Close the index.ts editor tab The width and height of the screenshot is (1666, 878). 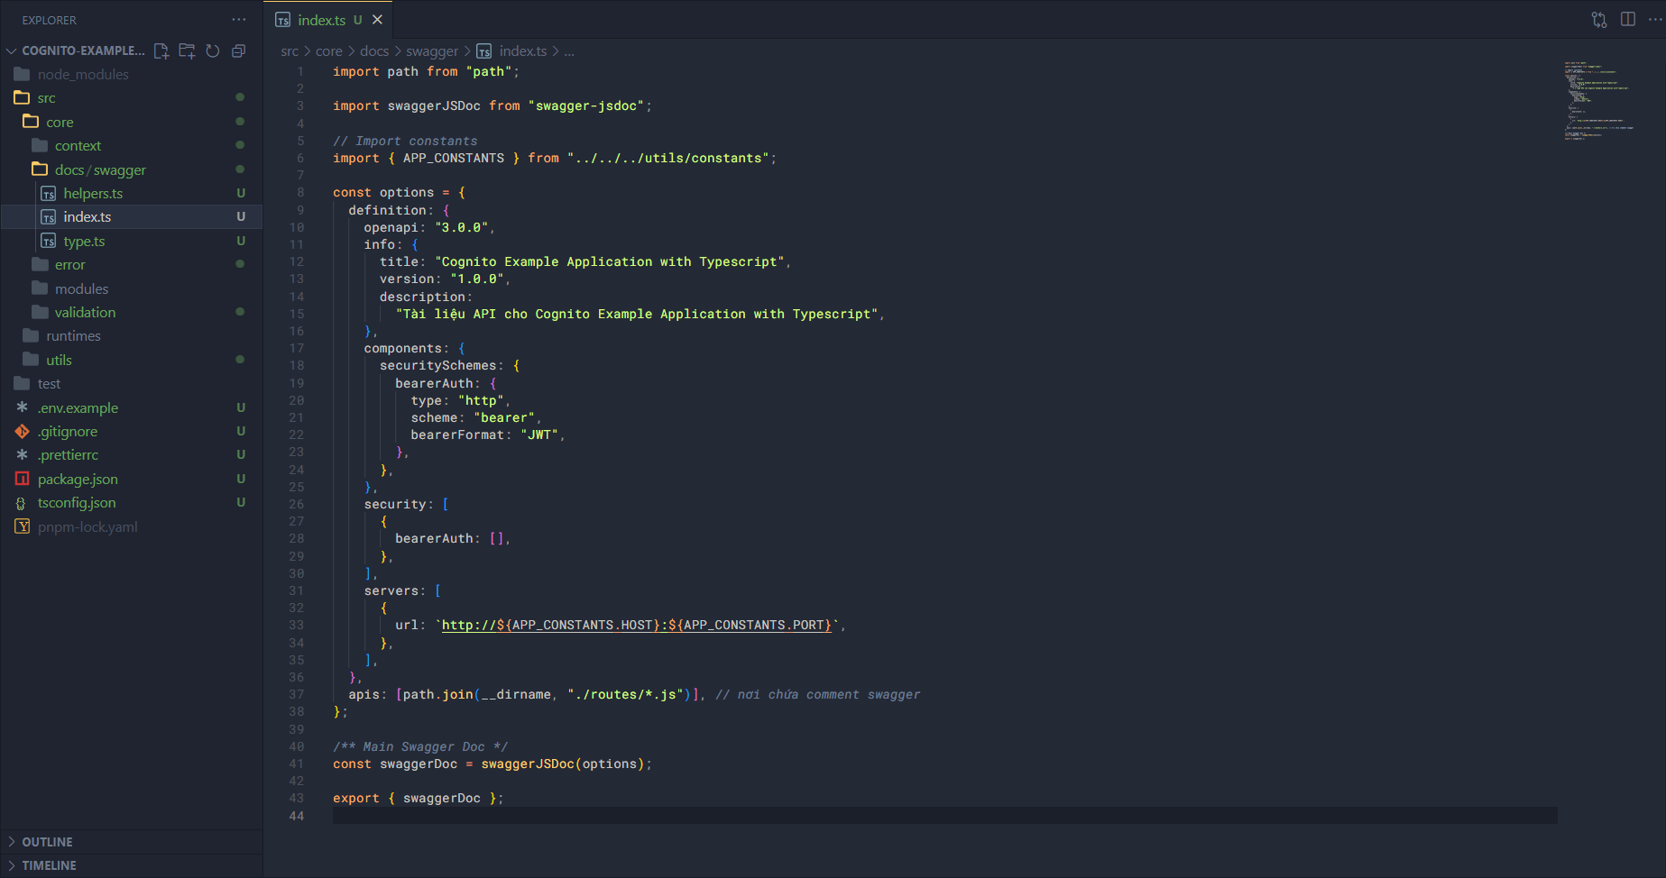(378, 20)
